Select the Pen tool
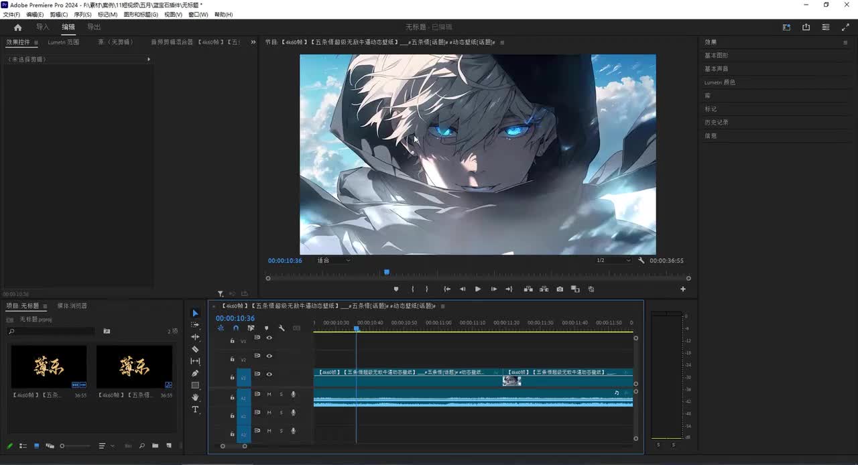858x465 pixels. pos(195,373)
